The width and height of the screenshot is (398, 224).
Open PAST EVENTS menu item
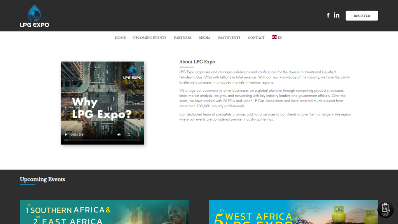pyautogui.click(x=229, y=38)
